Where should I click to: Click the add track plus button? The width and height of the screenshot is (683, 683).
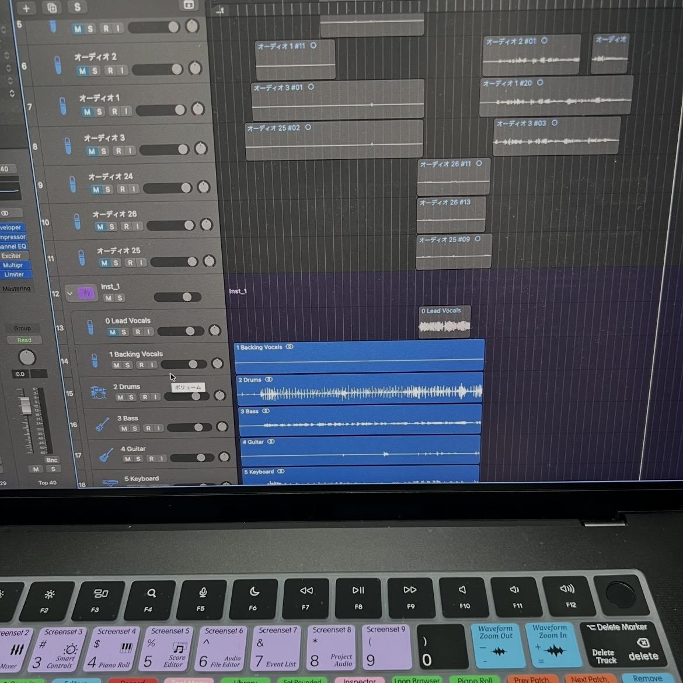26,8
